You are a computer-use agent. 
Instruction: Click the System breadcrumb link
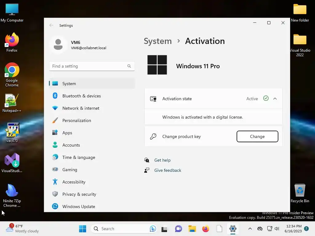[158, 41]
